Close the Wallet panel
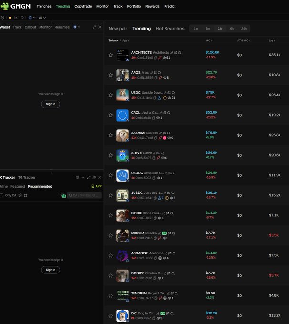This screenshot has width=289, height=324. tap(100, 27)
